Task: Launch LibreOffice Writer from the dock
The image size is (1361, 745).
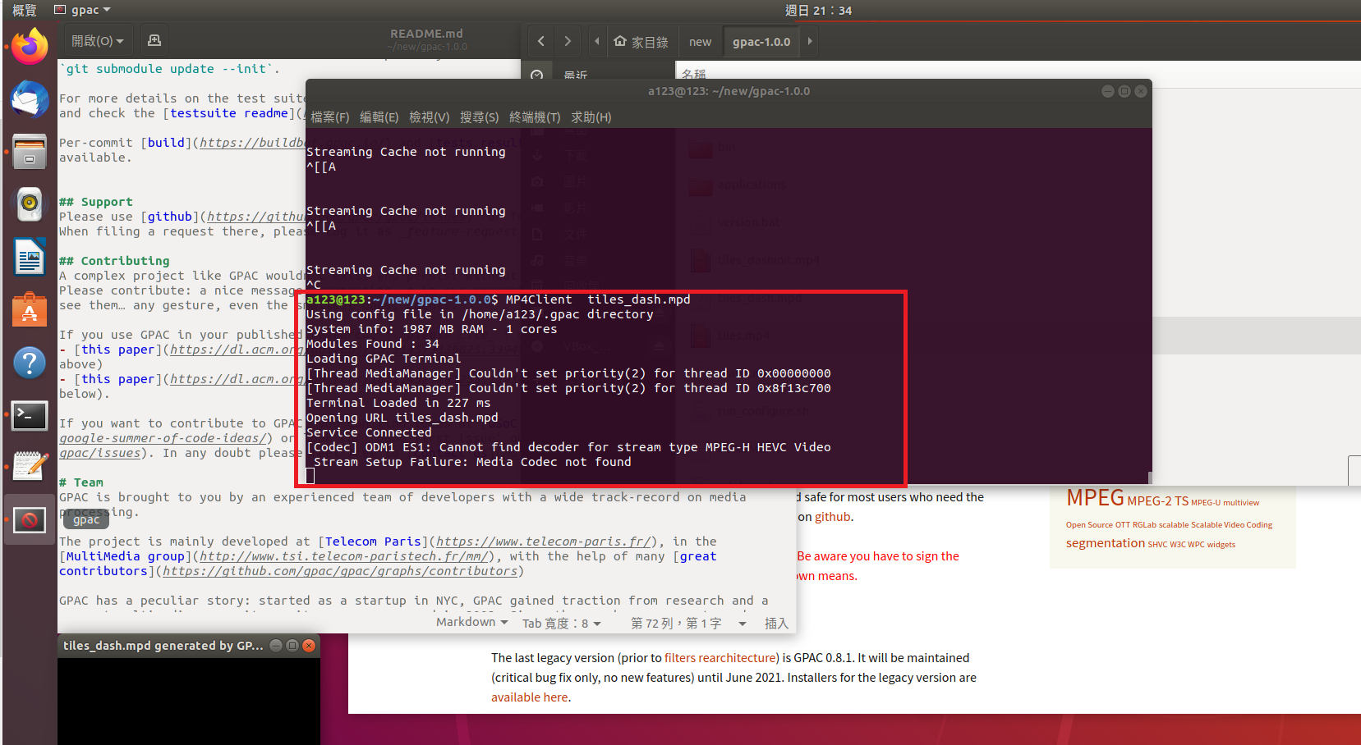Action: (30, 257)
